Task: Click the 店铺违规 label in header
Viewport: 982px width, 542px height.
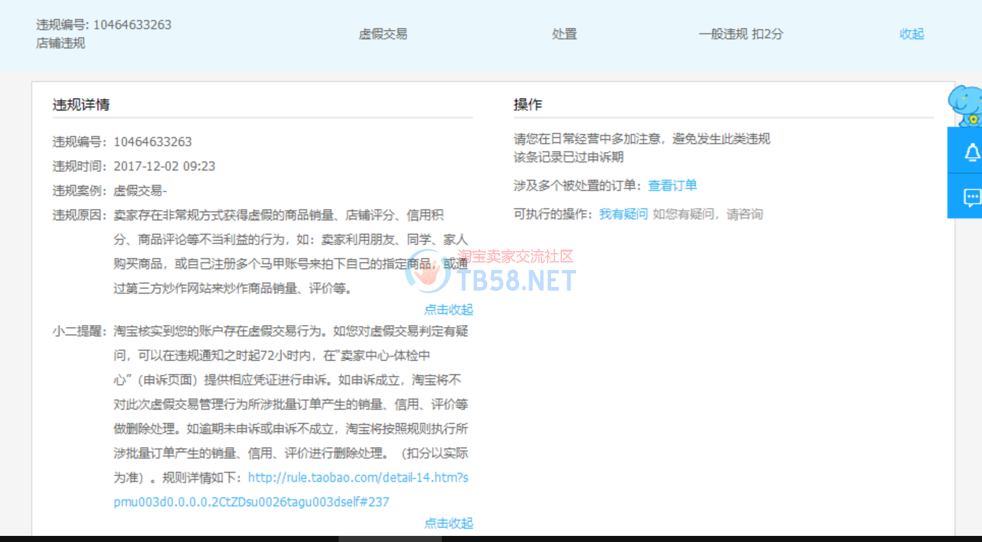Action: [x=60, y=43]
